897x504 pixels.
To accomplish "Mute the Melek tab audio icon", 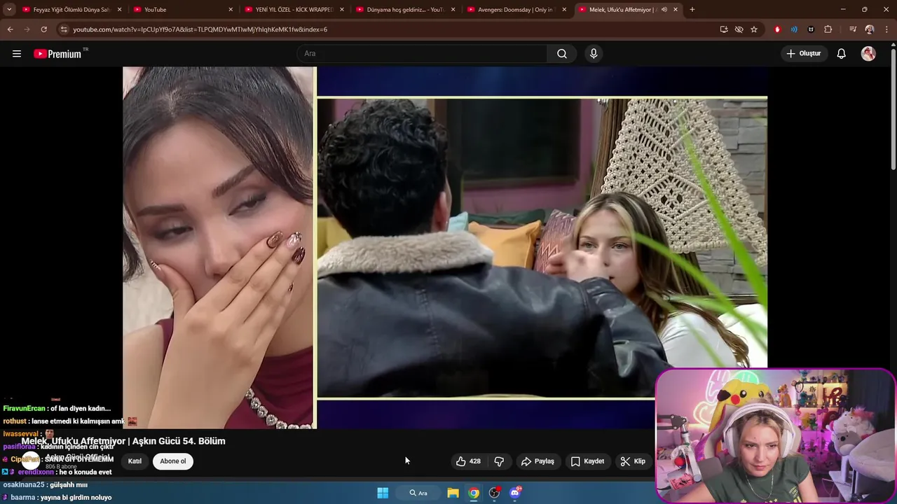I will [x=664, y=10].
